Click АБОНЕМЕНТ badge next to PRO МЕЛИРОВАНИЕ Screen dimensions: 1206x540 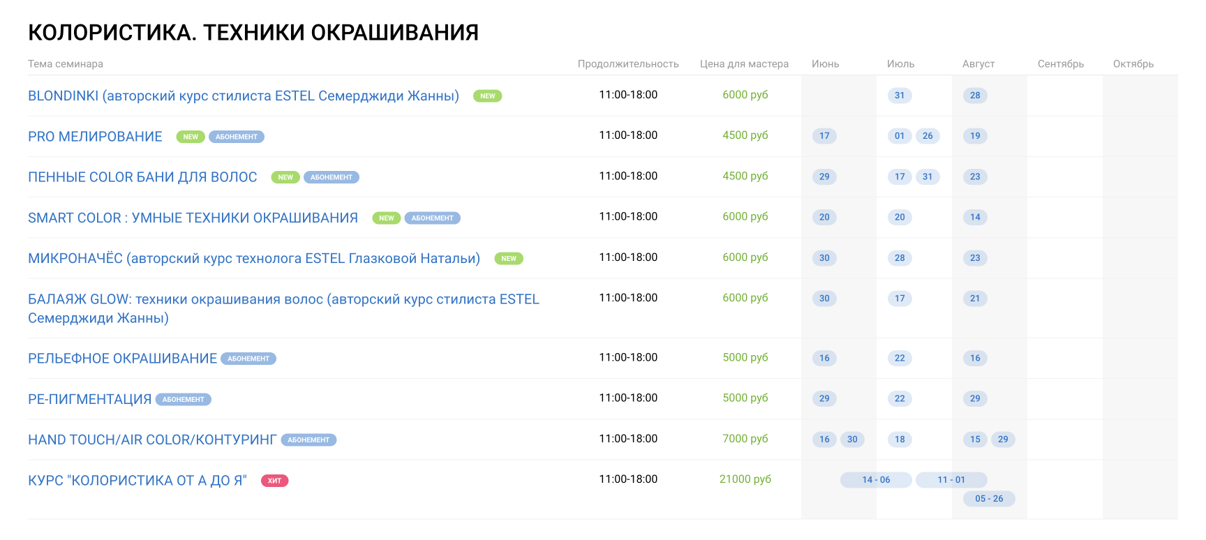click(x=237, y=137)
